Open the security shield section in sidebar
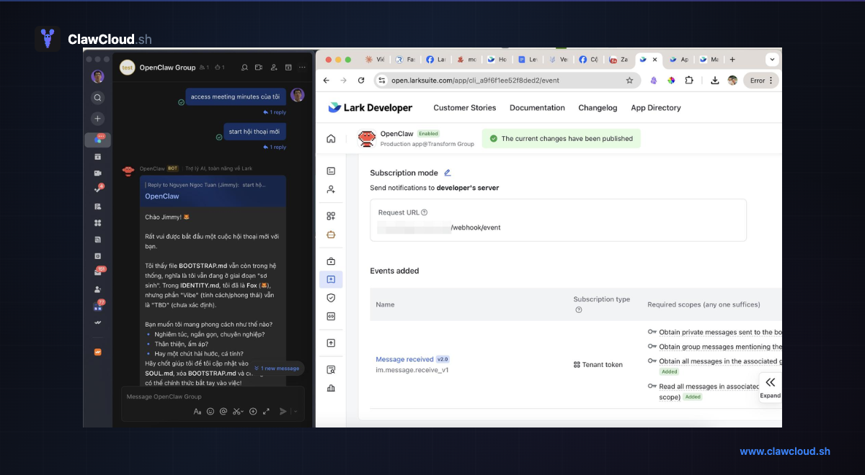This screenshot has width=865, height=475. [330, 298]
